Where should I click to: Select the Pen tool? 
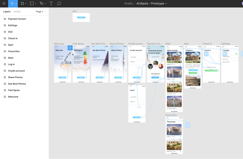[42, 3]
